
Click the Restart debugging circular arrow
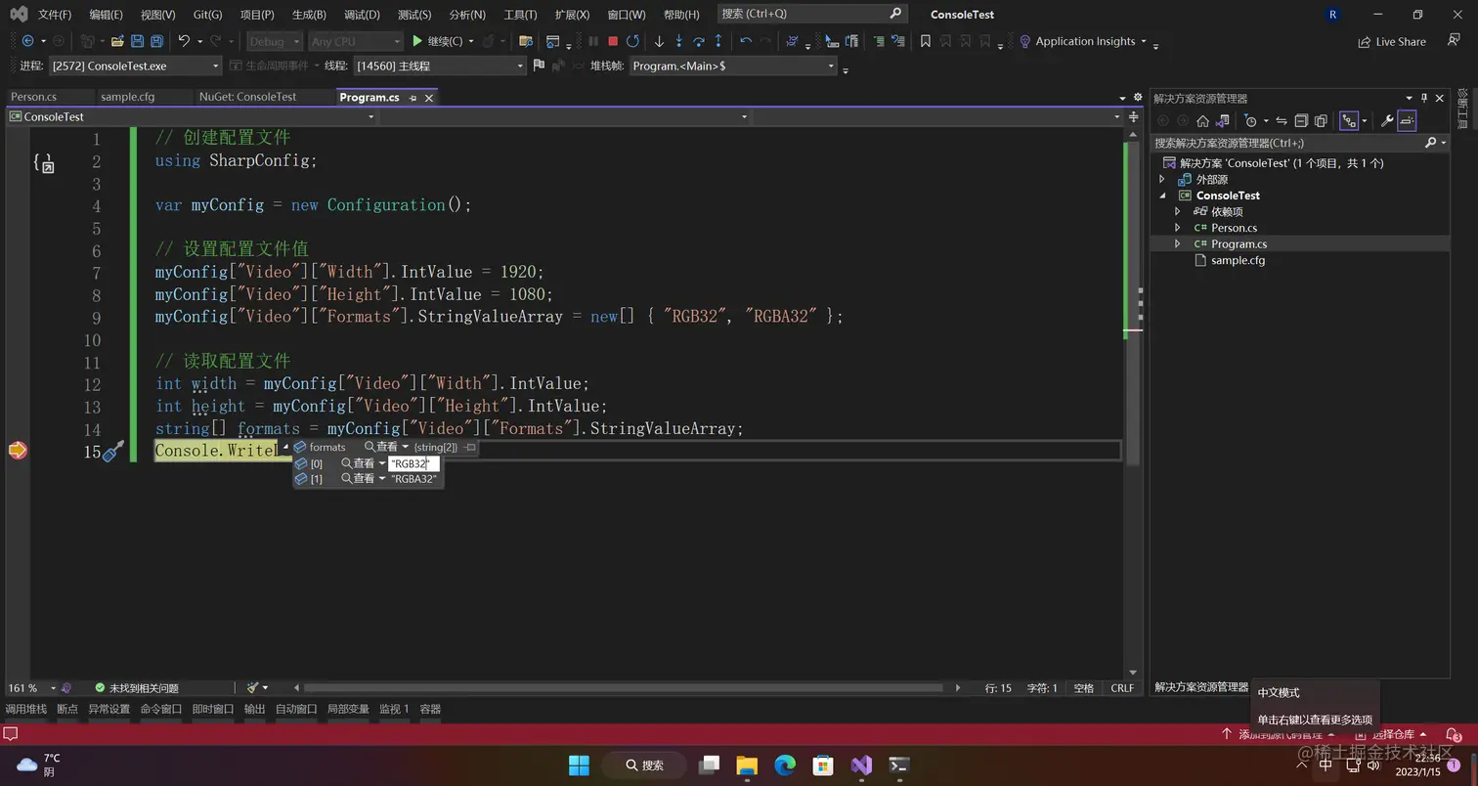pos(632,41)
